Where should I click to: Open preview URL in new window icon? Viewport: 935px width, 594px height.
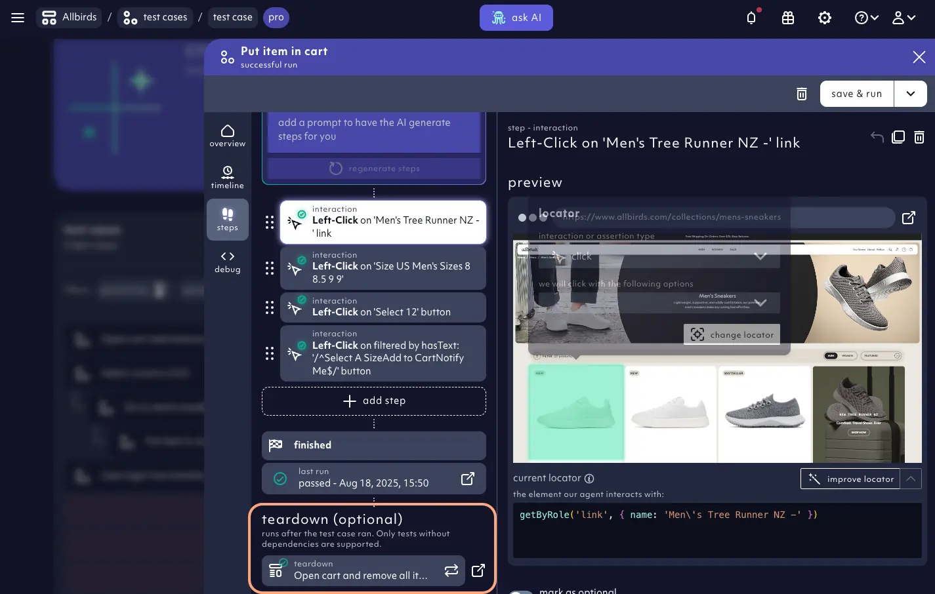click(x=909, y=218)
